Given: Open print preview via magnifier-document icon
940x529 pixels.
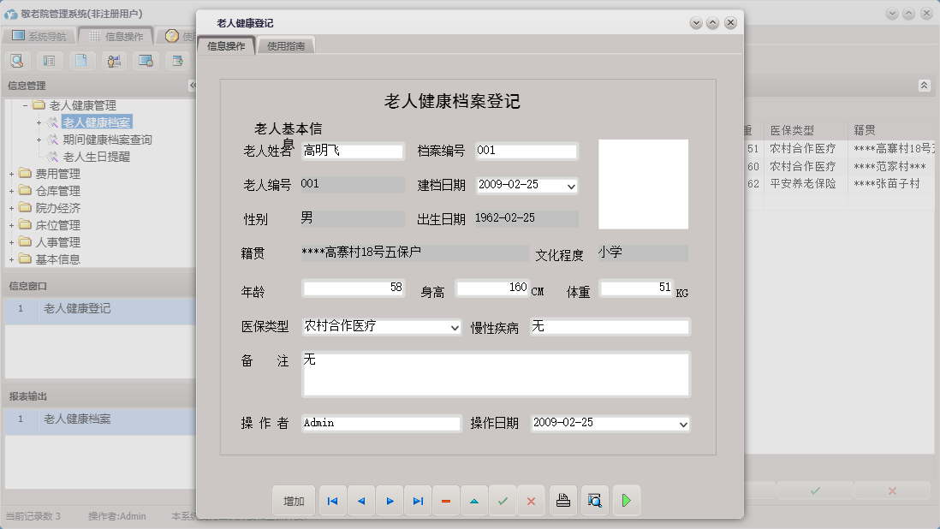Looking at the screenshot, I should click(594, 501).
